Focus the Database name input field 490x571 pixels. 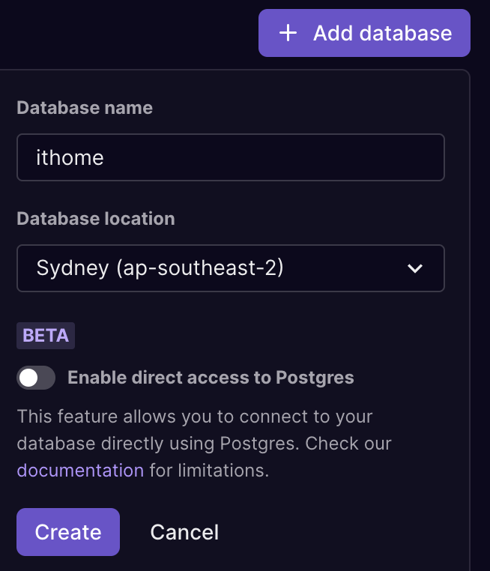tap(231, 157)
